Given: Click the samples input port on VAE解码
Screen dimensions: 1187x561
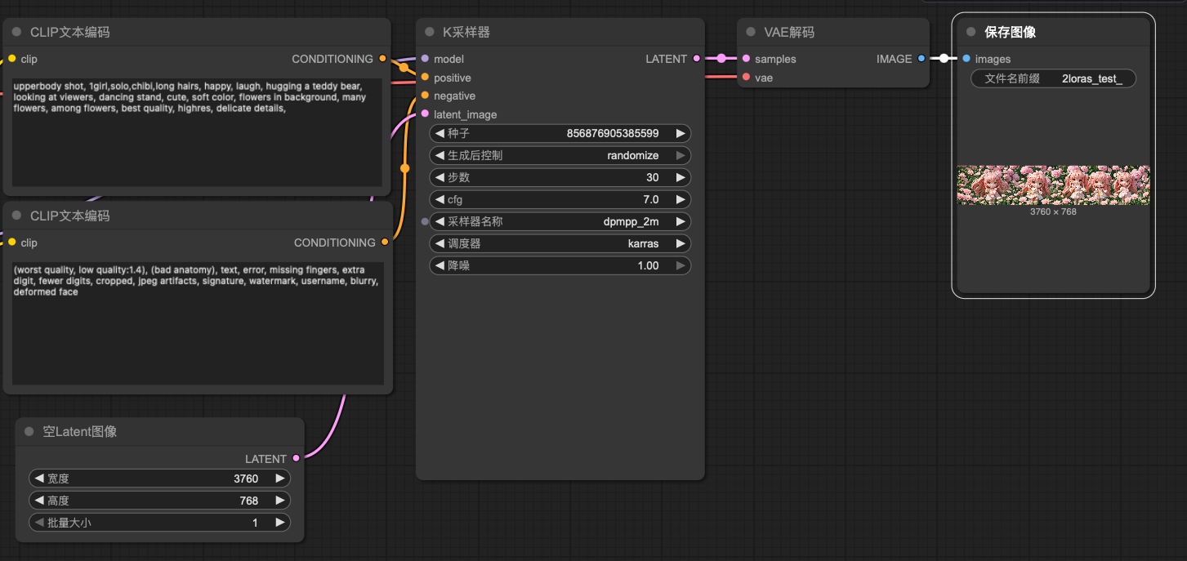Looking at the screenshot, I should pyautogui.click(x=746, y=59).
